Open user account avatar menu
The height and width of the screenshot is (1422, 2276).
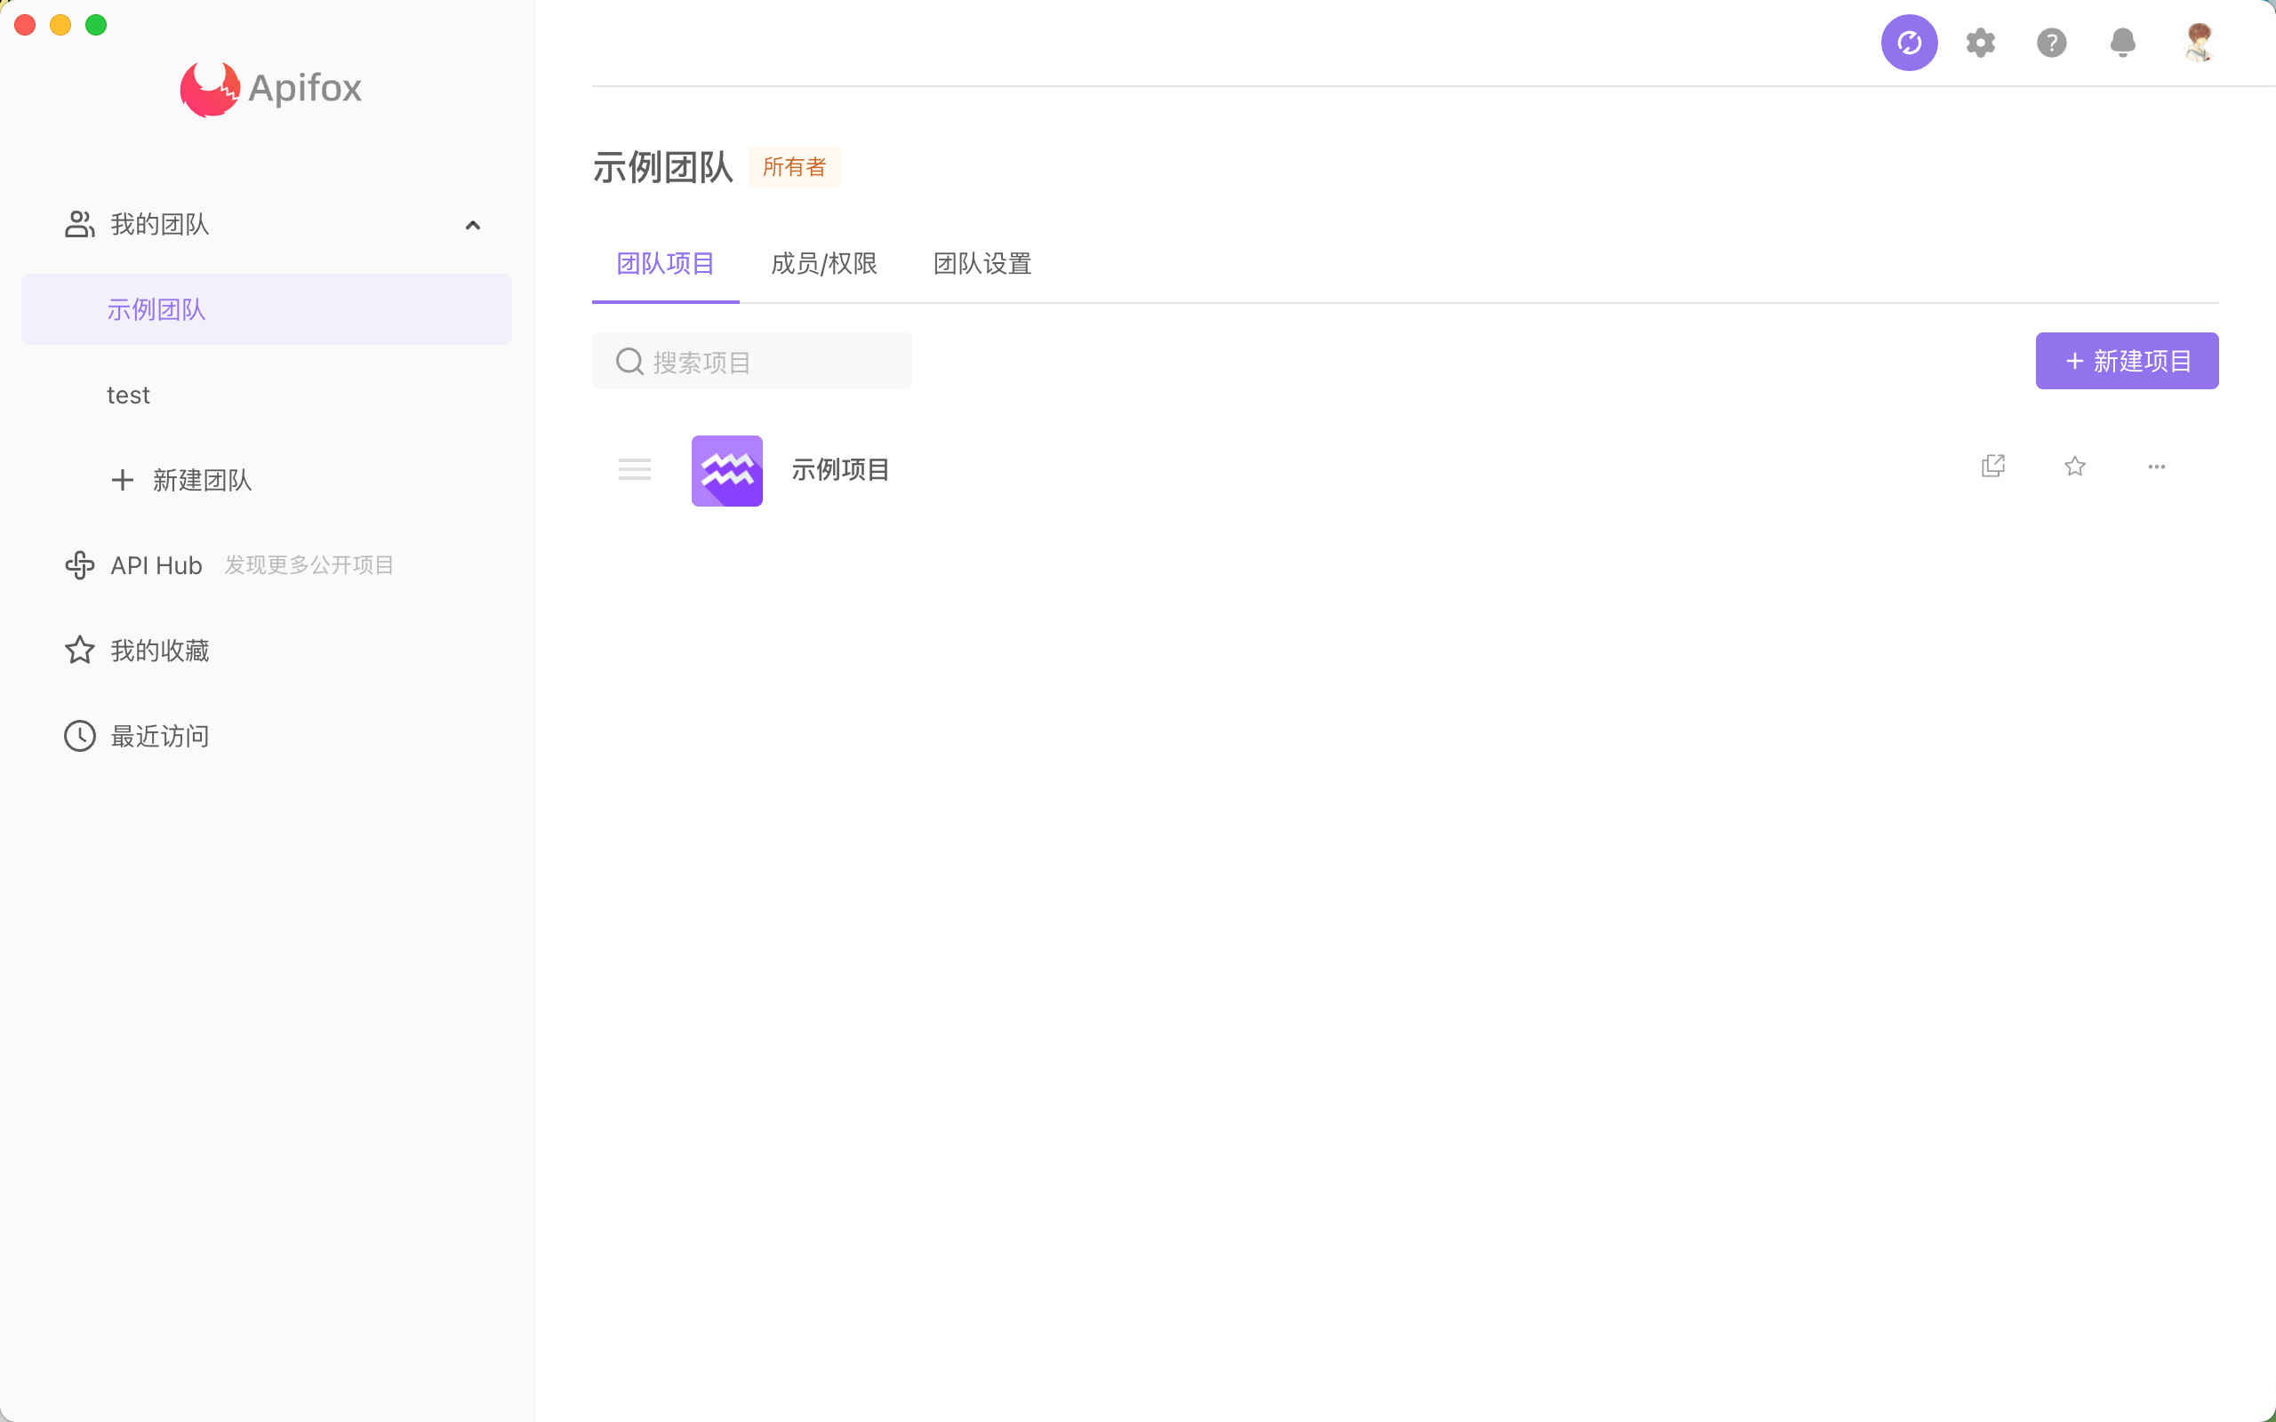pos(2199,43)
